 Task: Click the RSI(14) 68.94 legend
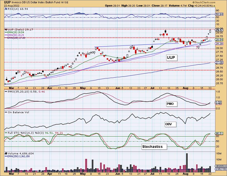tap(18, 9)
